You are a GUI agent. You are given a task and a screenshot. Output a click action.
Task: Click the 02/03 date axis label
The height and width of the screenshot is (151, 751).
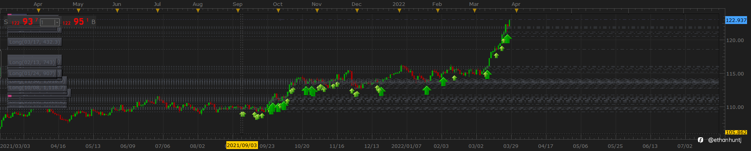pos(441,146)
